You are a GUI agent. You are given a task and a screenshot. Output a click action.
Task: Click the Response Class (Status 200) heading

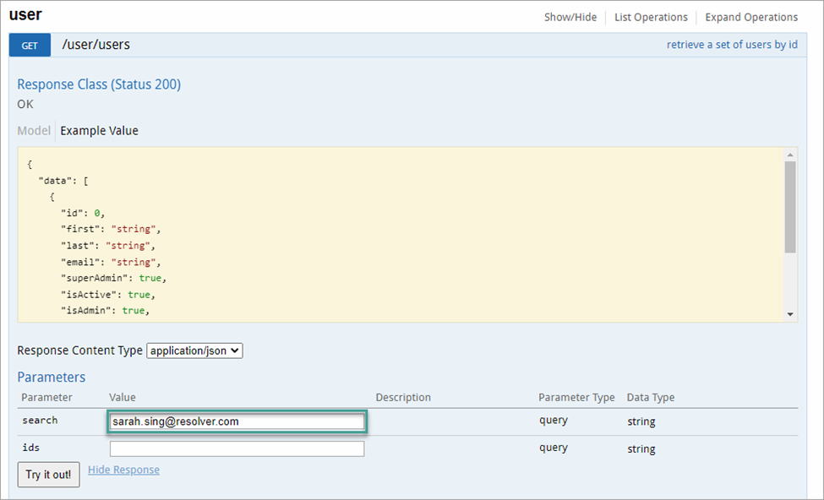click(x=99, y=84)
